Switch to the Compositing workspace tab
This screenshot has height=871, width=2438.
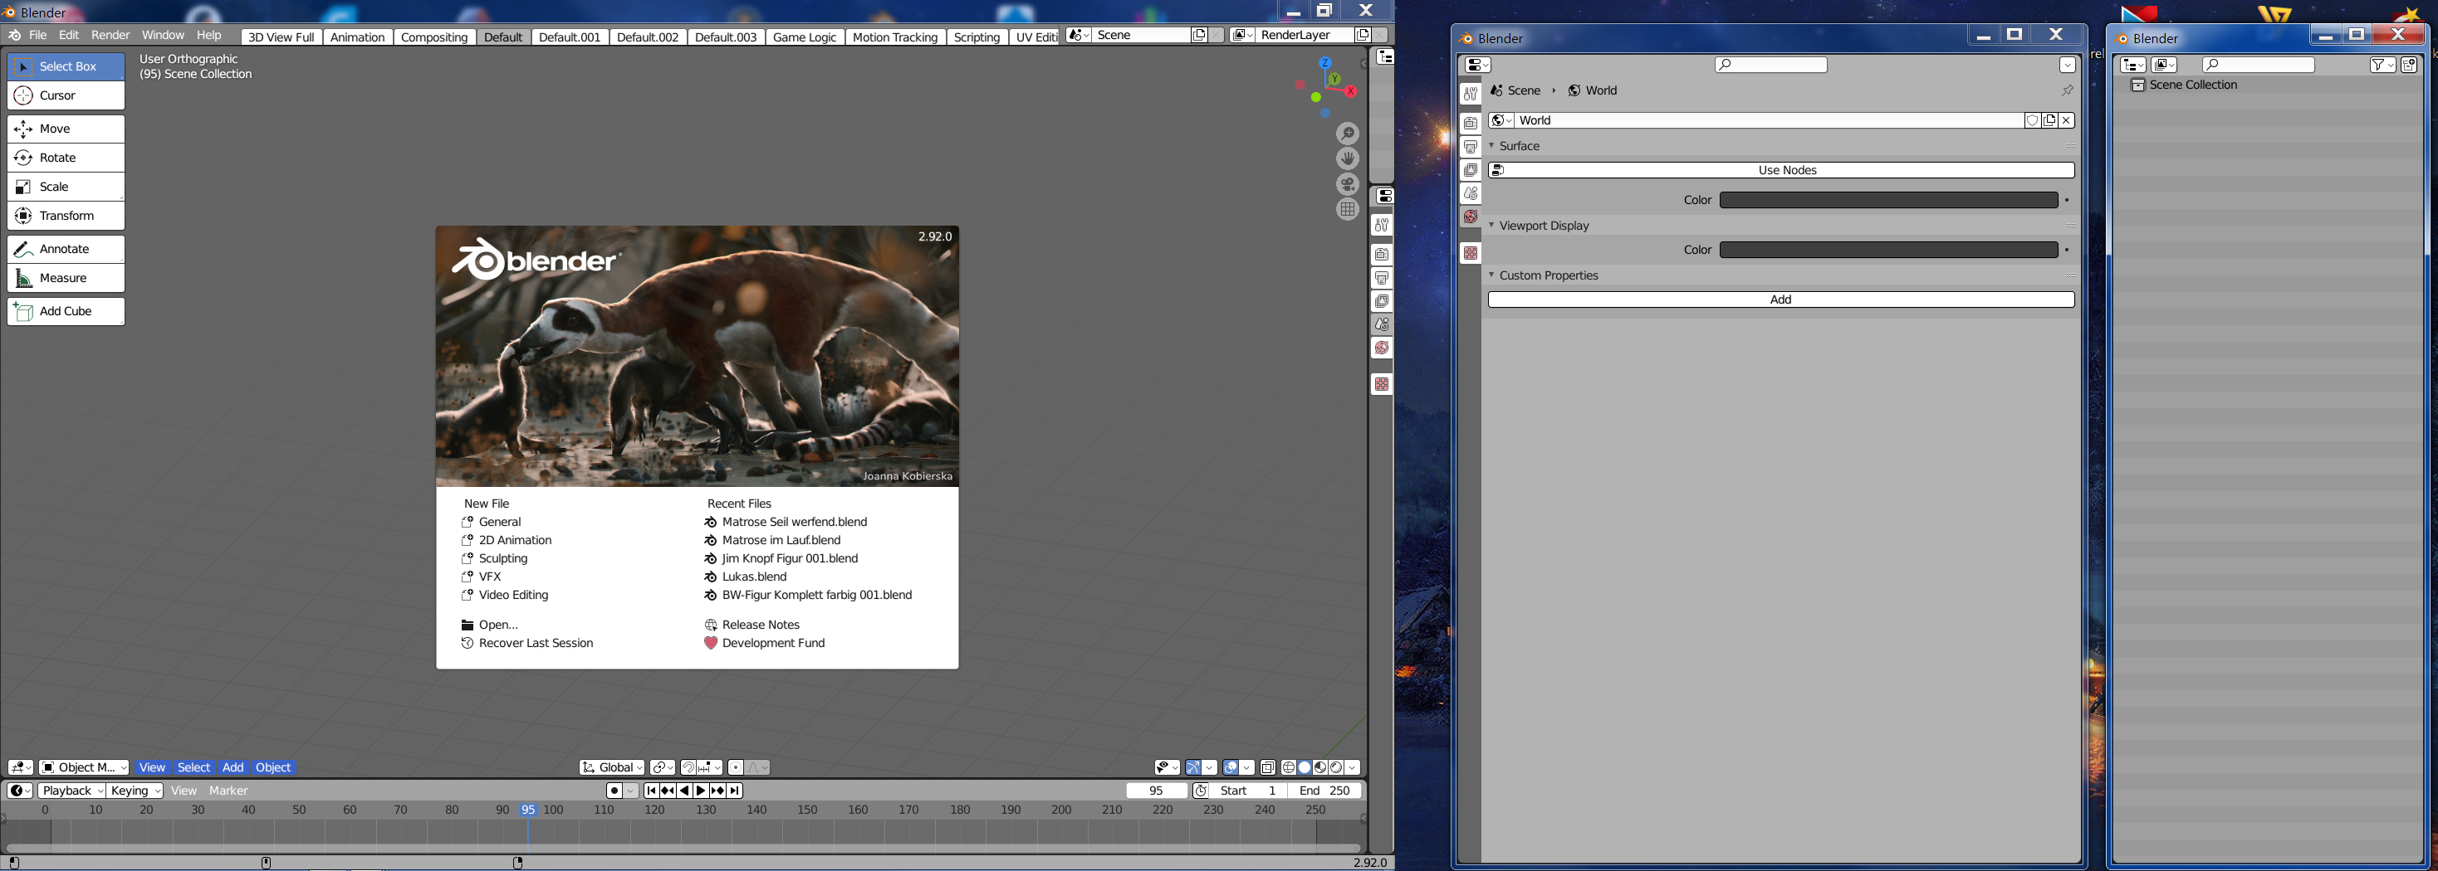point(434,36)
